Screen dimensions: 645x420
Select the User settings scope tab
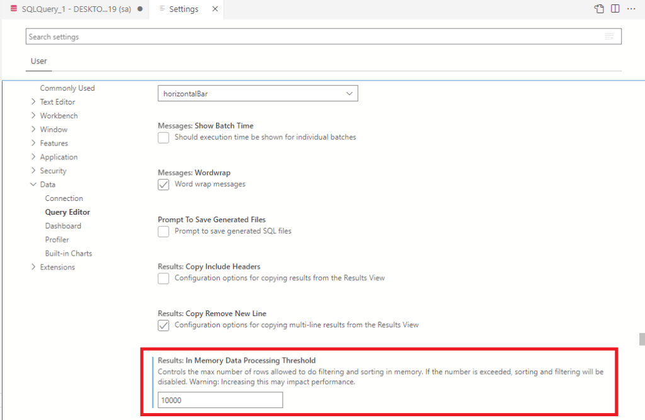pyautogui.click(x=38, y=61)
